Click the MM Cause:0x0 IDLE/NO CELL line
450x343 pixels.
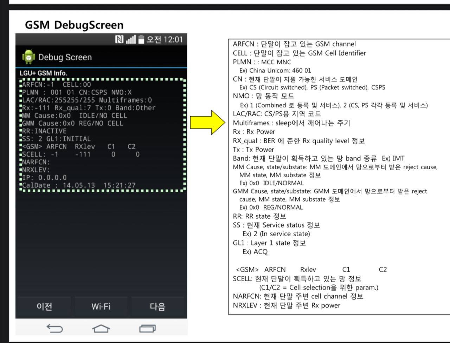[x=75, y=116]
